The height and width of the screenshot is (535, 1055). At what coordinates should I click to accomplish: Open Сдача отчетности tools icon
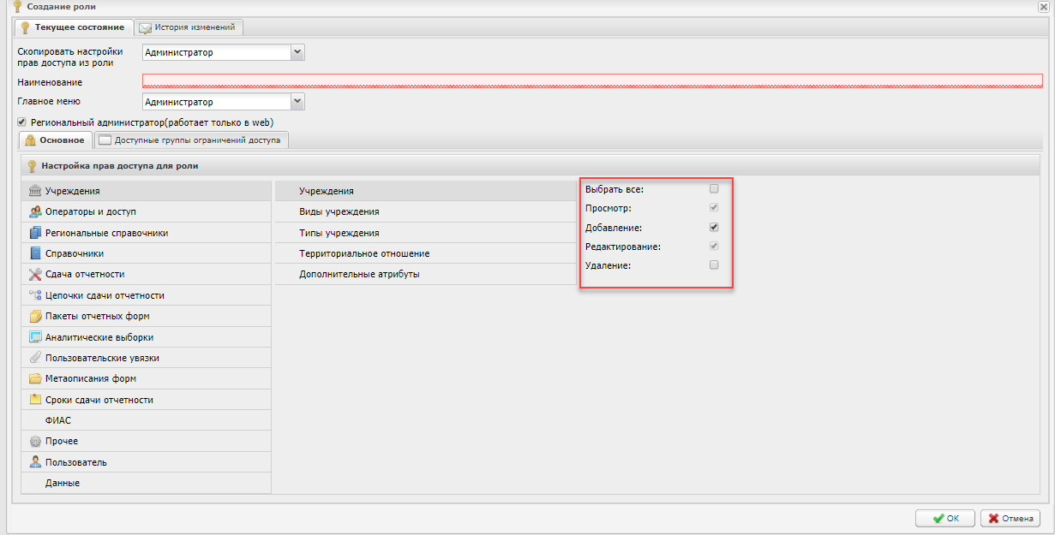(35, 274)
